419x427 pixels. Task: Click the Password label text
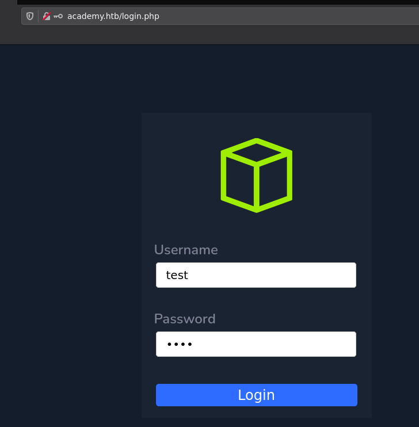185,319
